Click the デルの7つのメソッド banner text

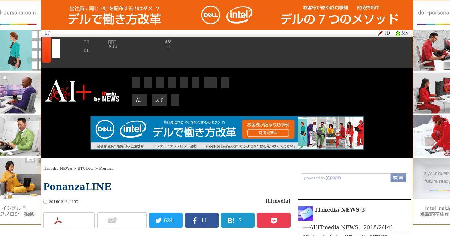(339, 19)
